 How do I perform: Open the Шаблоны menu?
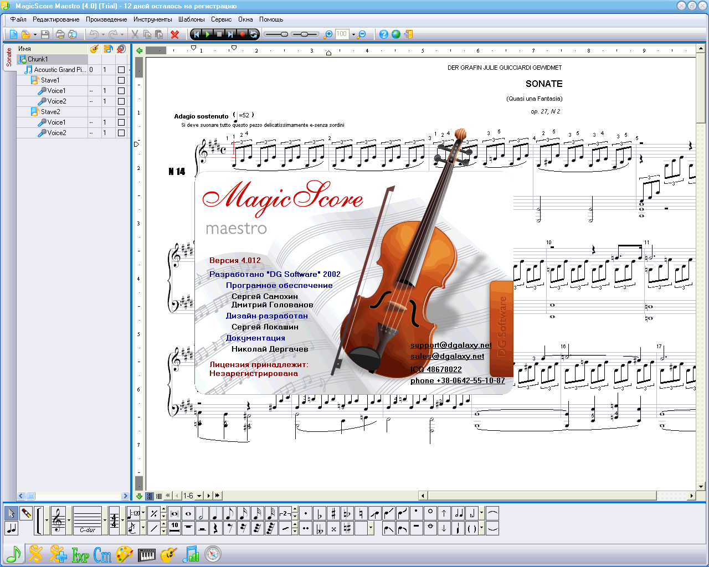point(192,19)
